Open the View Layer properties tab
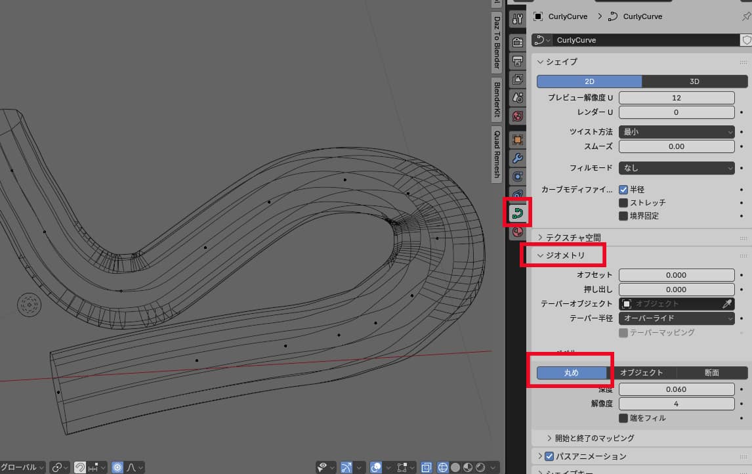This screenshot has height=474, width=752. click(517, 79)
